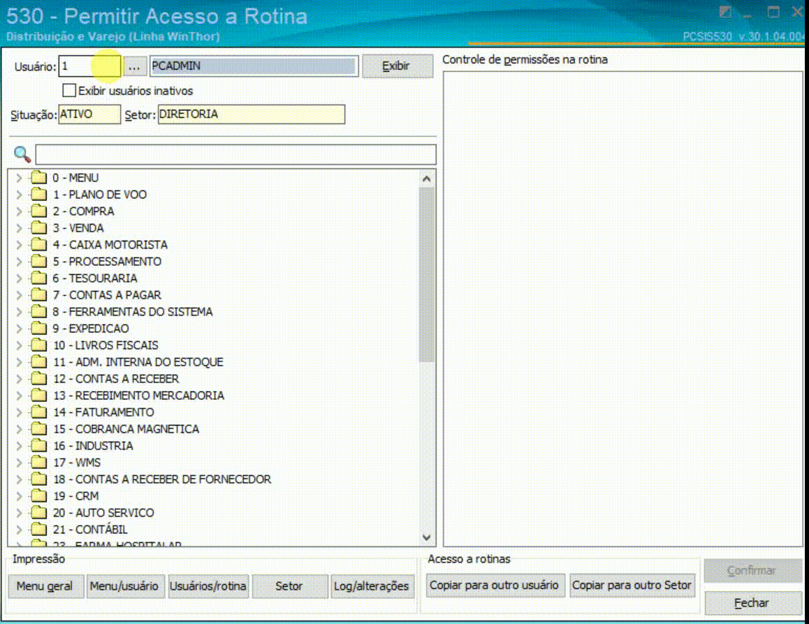Click folder icon of 12 - CONTAS A RECEBER
Viewport: 809px width, 624px height.
(x=38, y=379)
